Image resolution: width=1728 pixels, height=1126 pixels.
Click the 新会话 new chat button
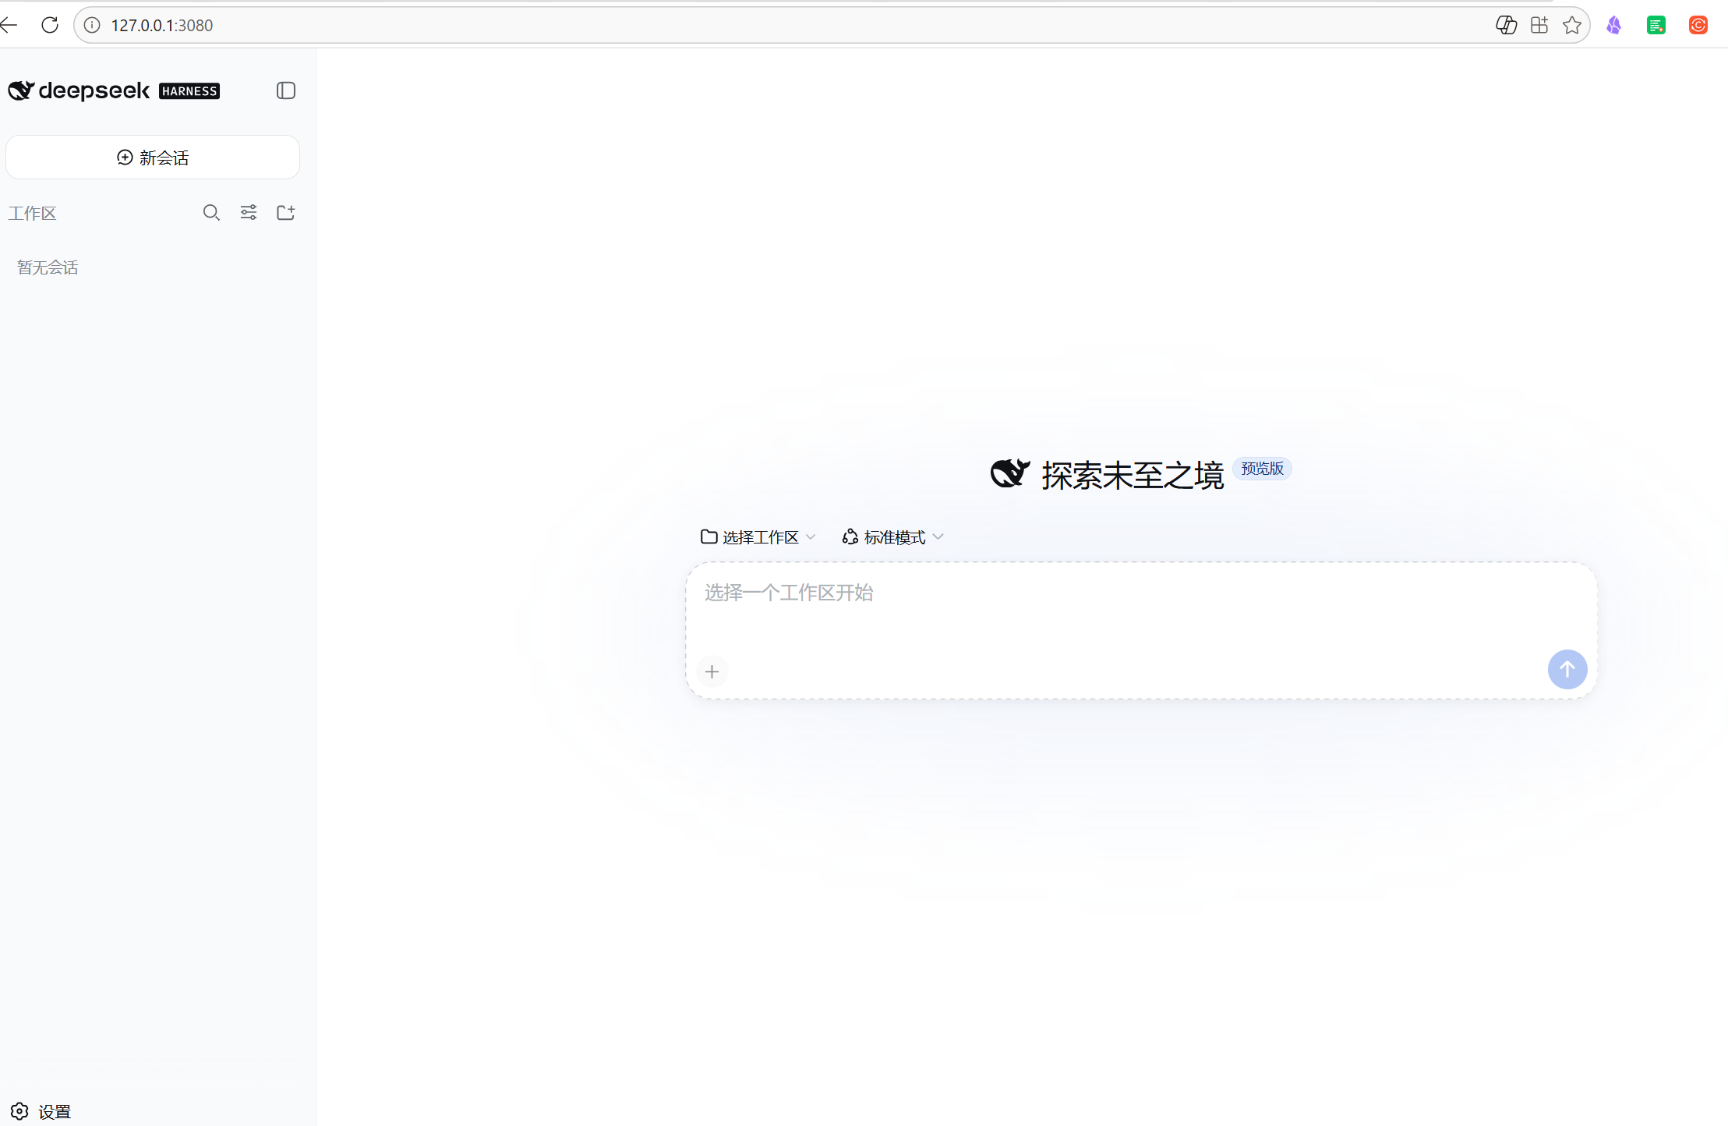point(153,158)
